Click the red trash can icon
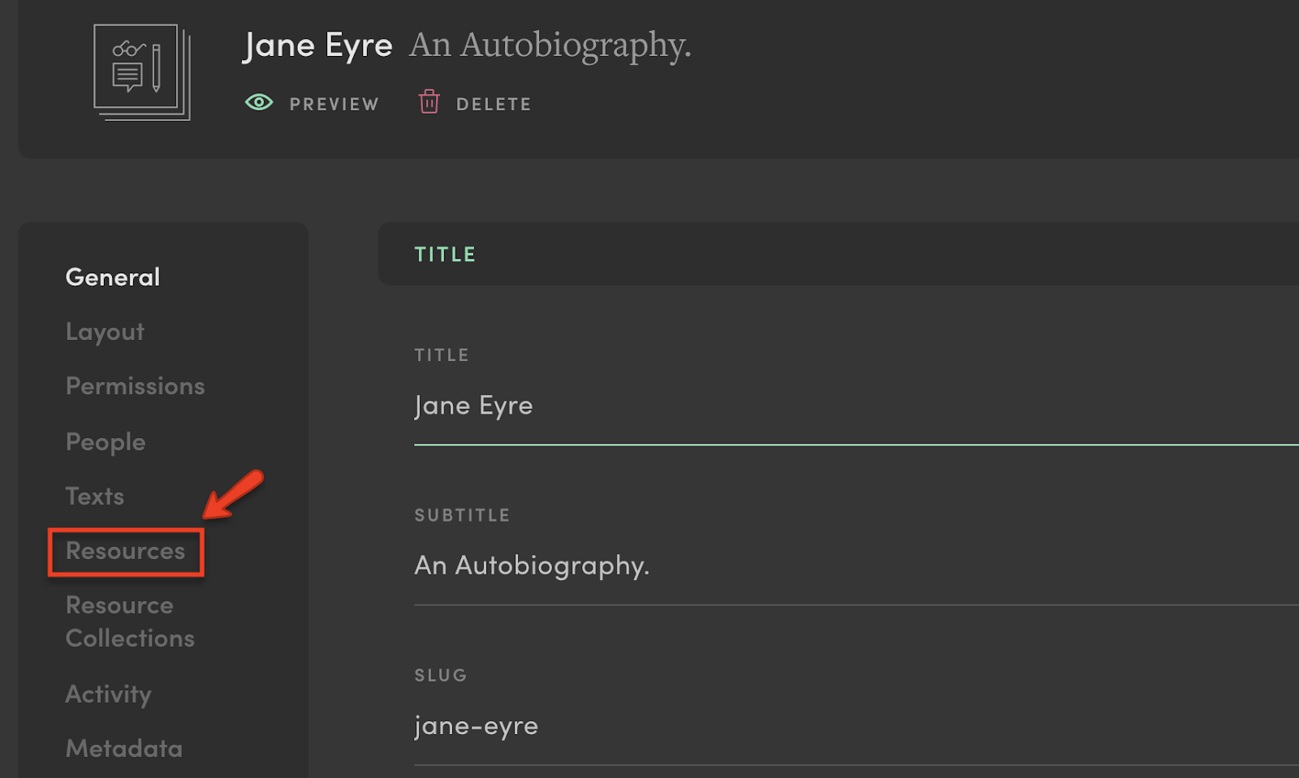 pyautogui.click(x=429, y=102)
